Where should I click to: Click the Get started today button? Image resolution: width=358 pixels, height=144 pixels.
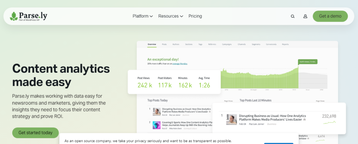35,132
